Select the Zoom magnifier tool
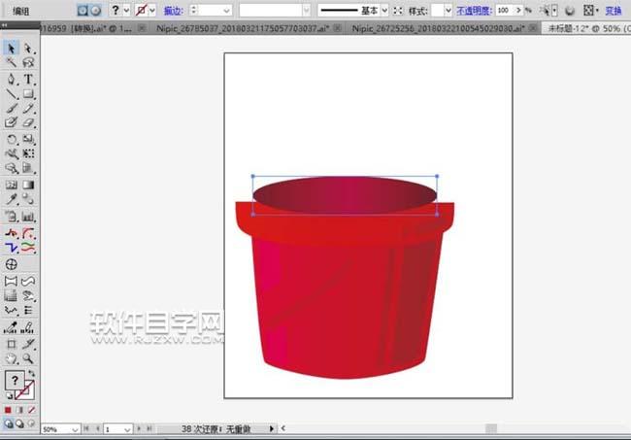 [28, 358]
